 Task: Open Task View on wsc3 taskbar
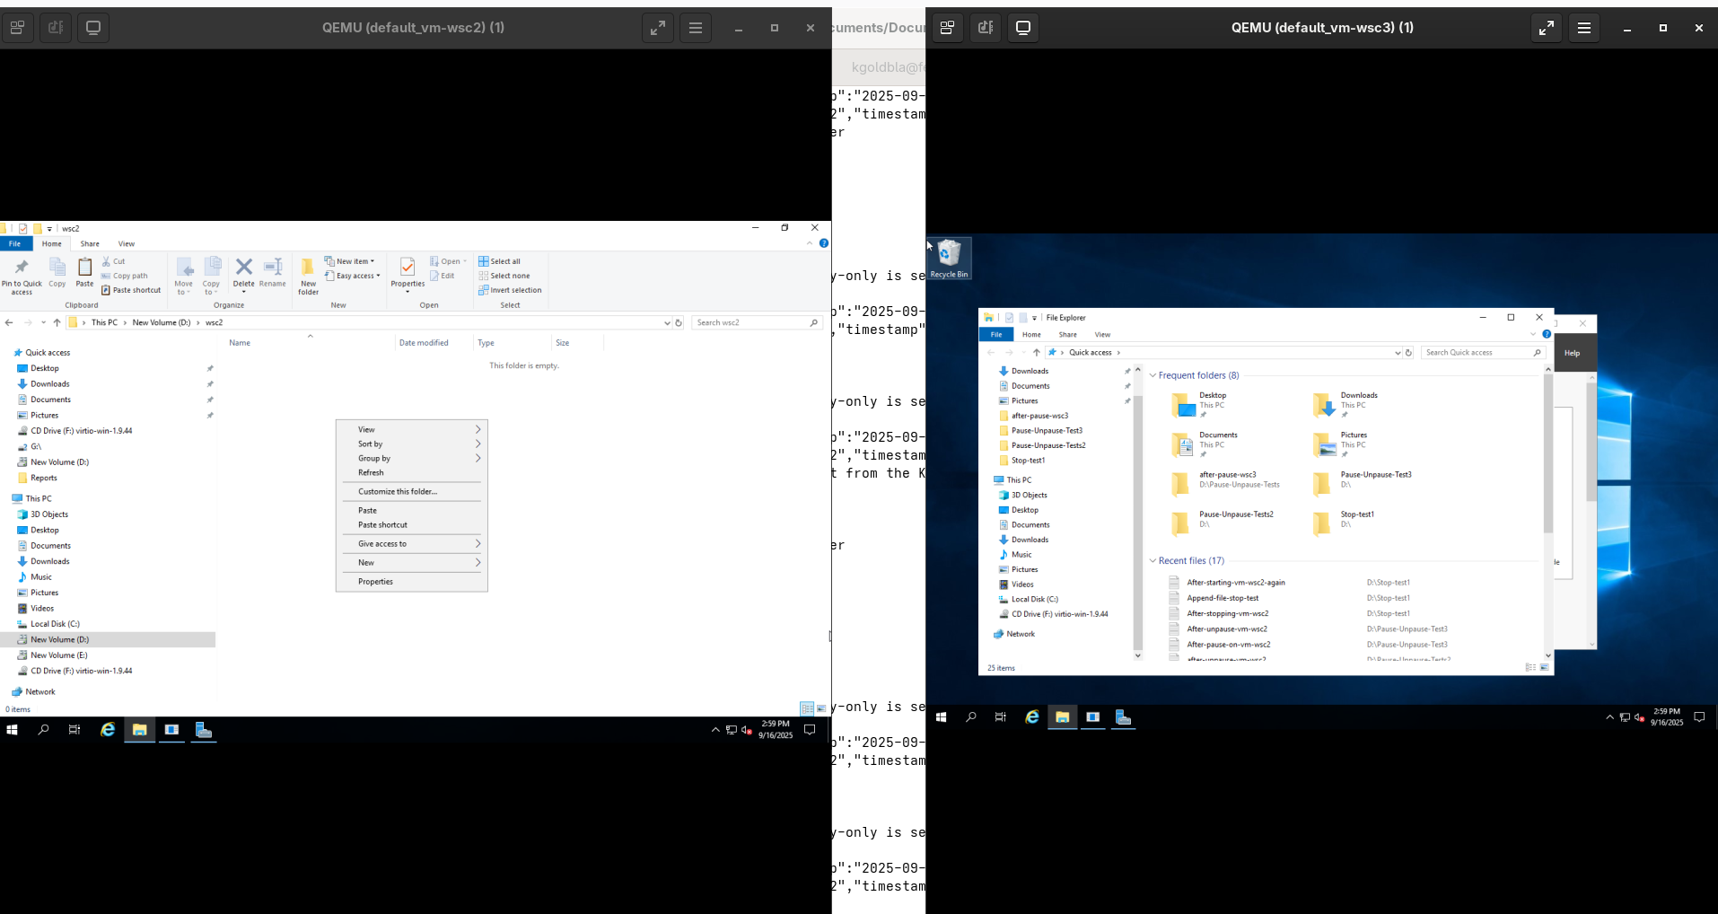coord(1001,717)
